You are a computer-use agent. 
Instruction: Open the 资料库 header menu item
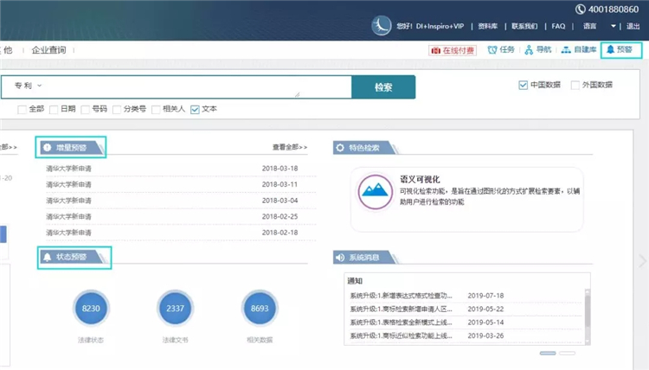[490, 26]
